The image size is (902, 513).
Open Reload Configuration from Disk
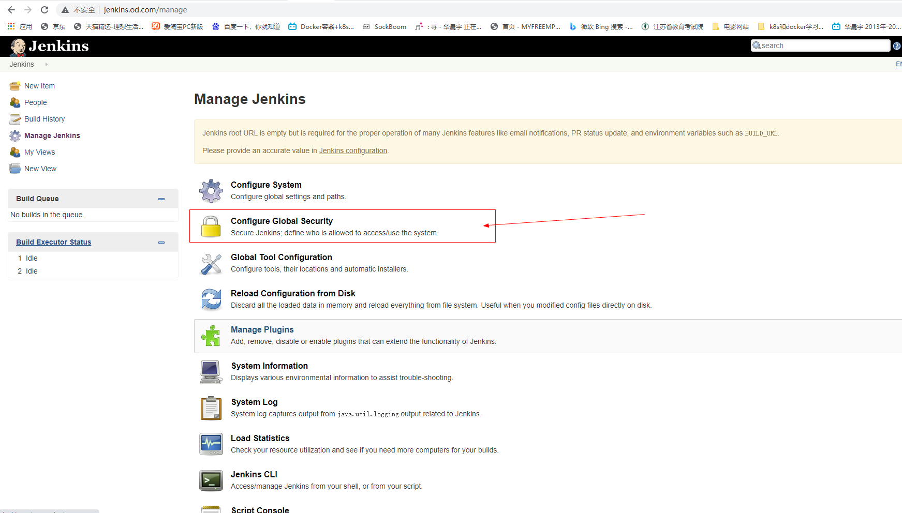[293, 293]
